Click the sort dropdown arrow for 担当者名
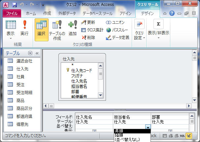200x142 pixels. pyautogui.click(x=148, y=126)
